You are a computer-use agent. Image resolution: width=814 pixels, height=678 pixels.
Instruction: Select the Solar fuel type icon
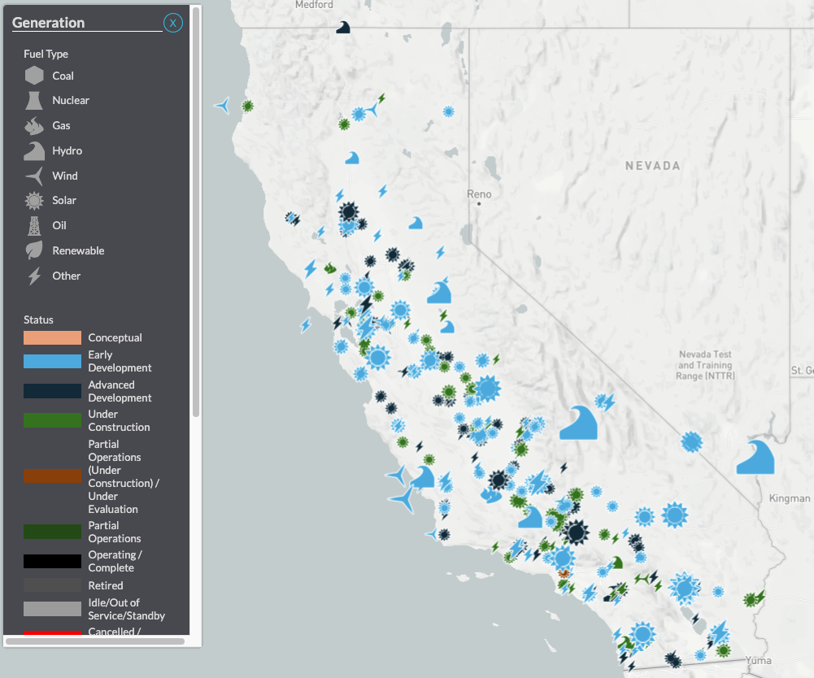[x=36, y=201]
